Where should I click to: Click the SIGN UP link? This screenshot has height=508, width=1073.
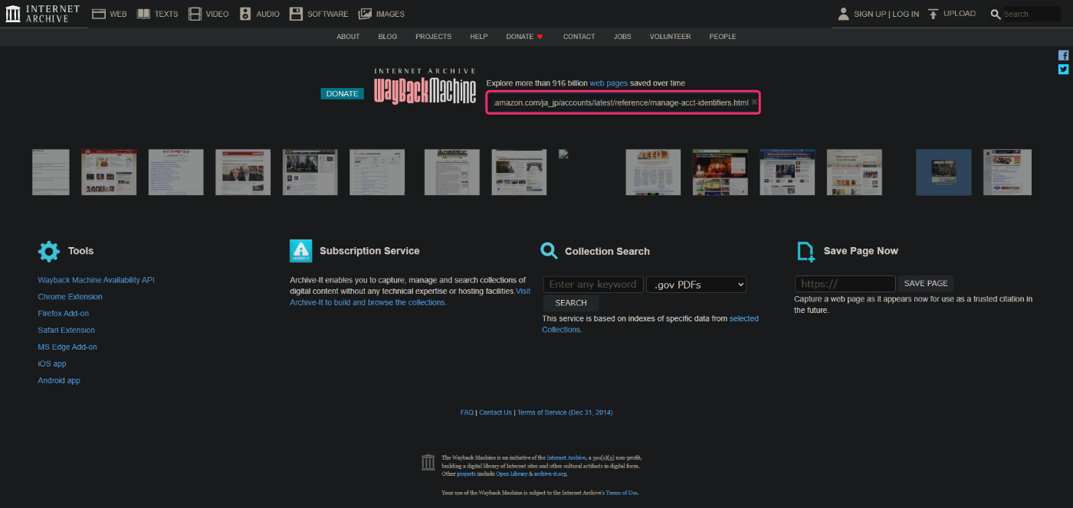click(870, 14)
